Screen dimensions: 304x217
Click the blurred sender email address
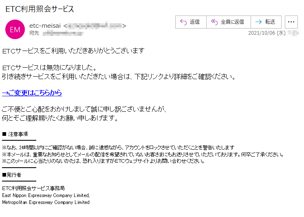click(x=95, y=26)
